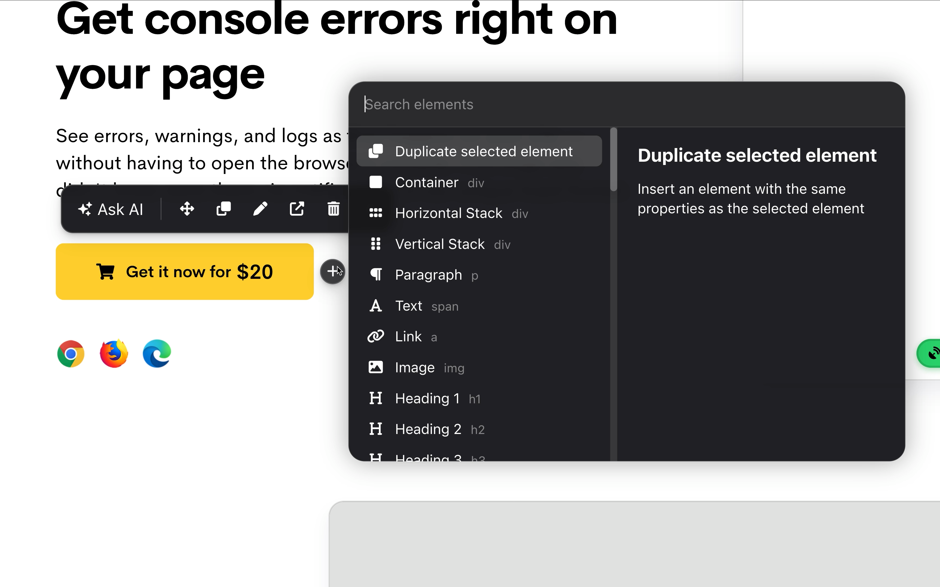The image size is (940, 587).
Task: Insert a Container div element
Action: pos(427,182)
